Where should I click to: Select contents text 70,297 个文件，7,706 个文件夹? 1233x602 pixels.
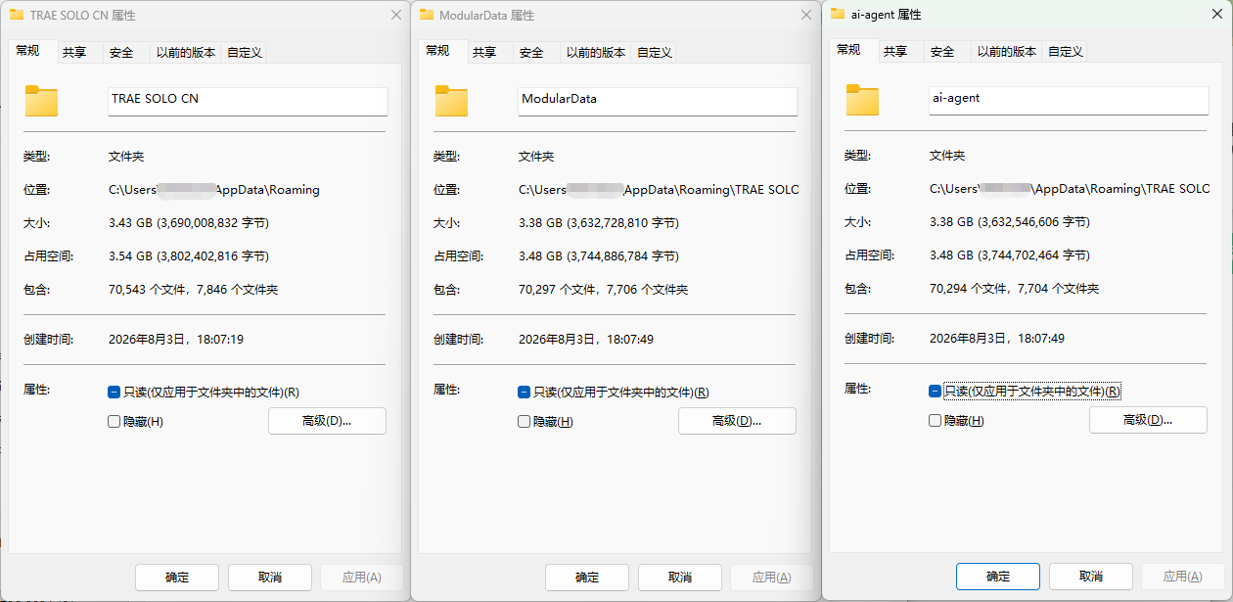pos(603,290)
